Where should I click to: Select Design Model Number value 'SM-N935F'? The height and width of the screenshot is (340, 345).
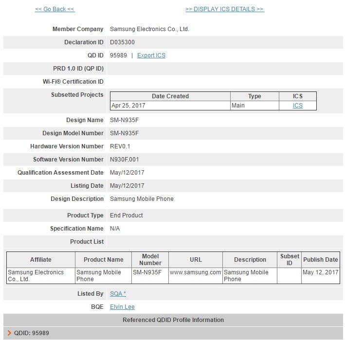click(x=124, y=133)
